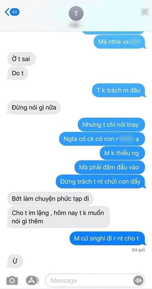Tap the "T k trách m đâu" bubble
Image resolution: width=152 pixels, height=289 pixels.
(119, 90)
